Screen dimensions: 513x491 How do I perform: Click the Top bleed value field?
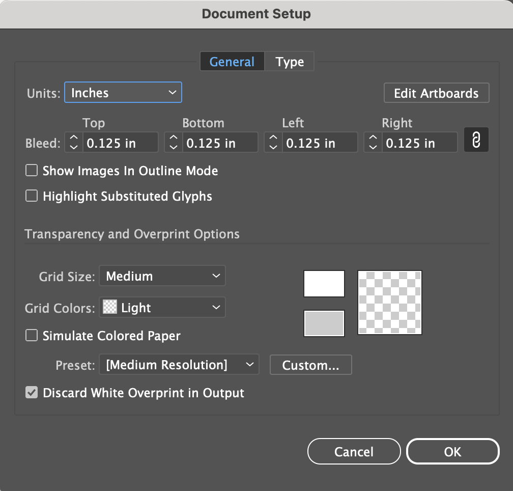pos(121,143)
